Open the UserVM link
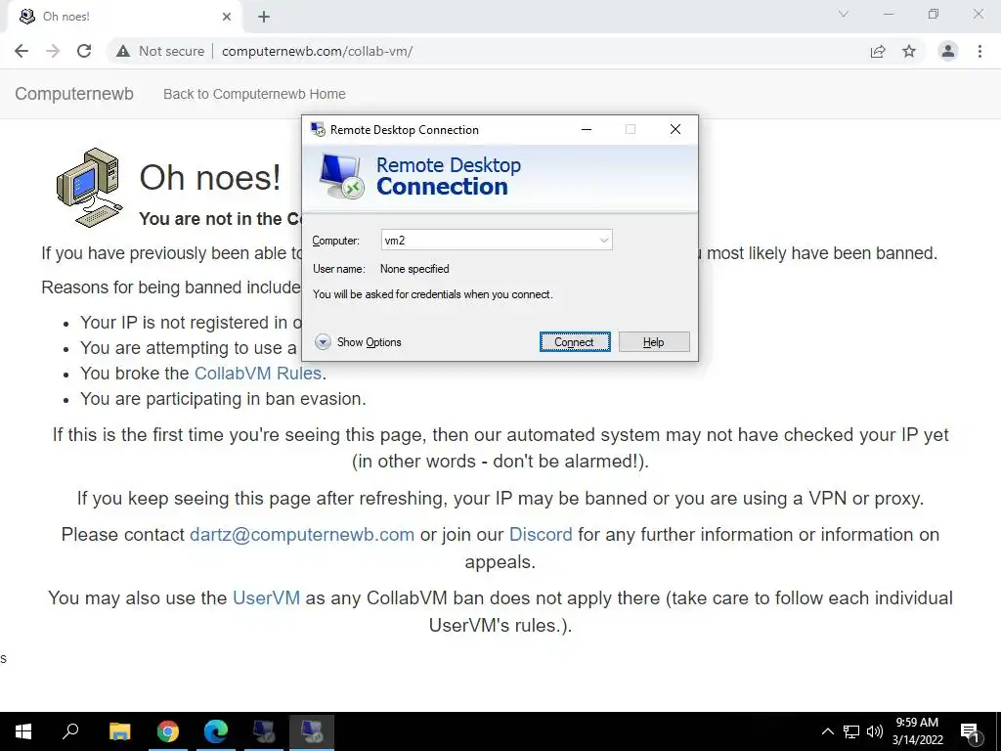1001x751 pixels. (266, 597)
